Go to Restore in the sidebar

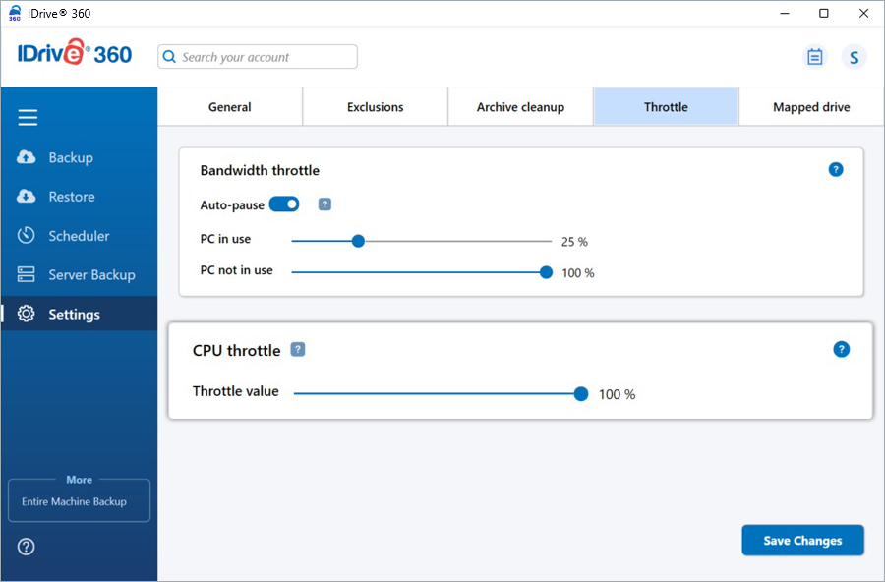pos(71,197)
